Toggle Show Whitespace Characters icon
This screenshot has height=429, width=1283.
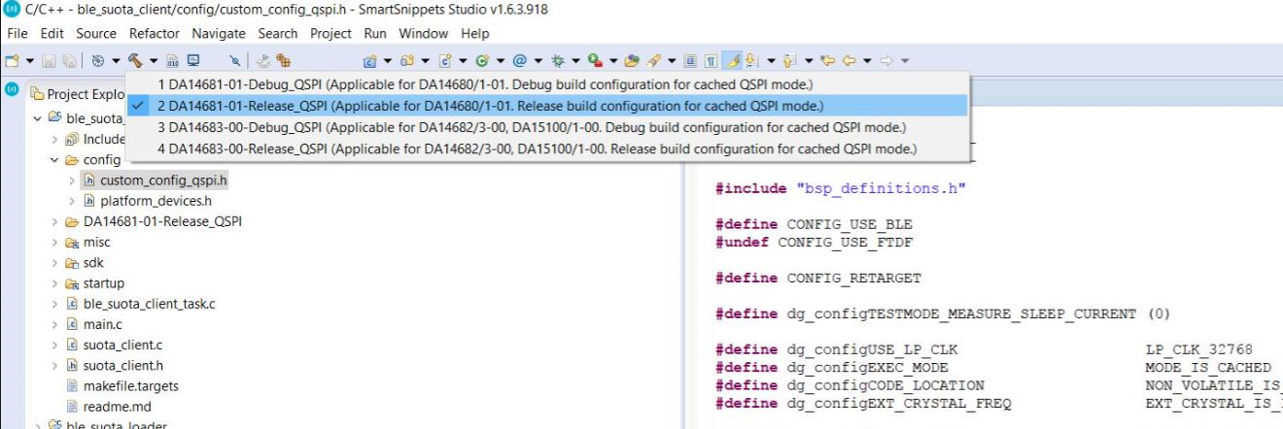(x=711, y=60)
